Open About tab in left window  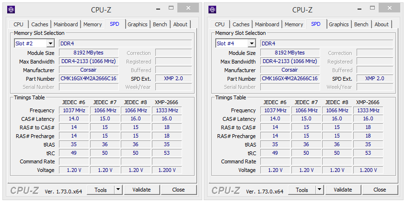pyautogui.click(x=180, y=24)
